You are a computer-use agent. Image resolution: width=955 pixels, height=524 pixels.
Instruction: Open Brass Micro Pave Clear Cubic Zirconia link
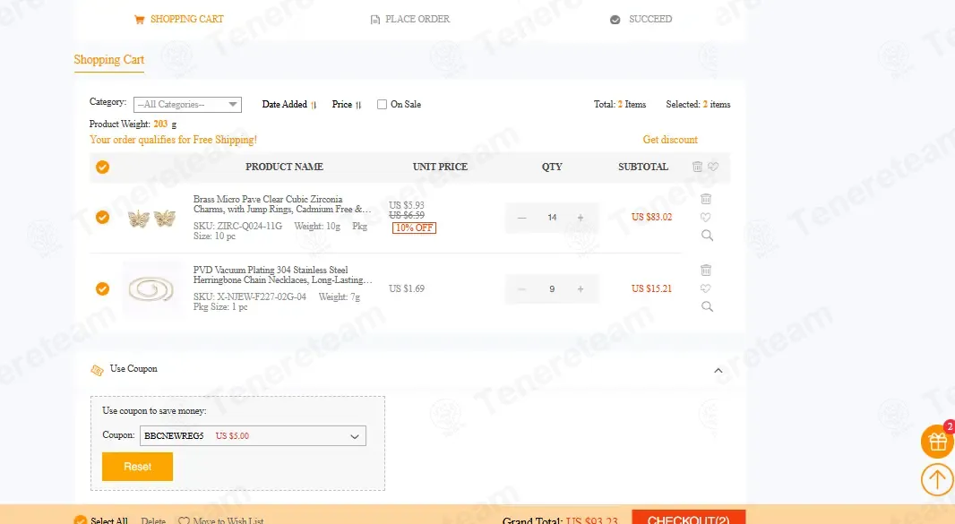click(x=282, y=204)
